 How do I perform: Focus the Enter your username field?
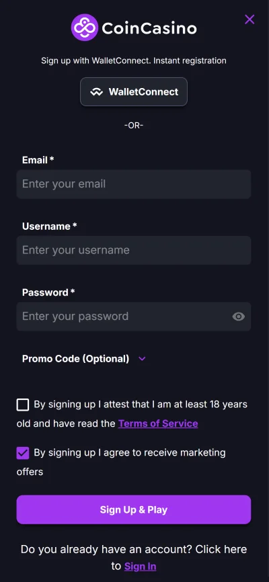pyautogui.click(x=134, y=250)
